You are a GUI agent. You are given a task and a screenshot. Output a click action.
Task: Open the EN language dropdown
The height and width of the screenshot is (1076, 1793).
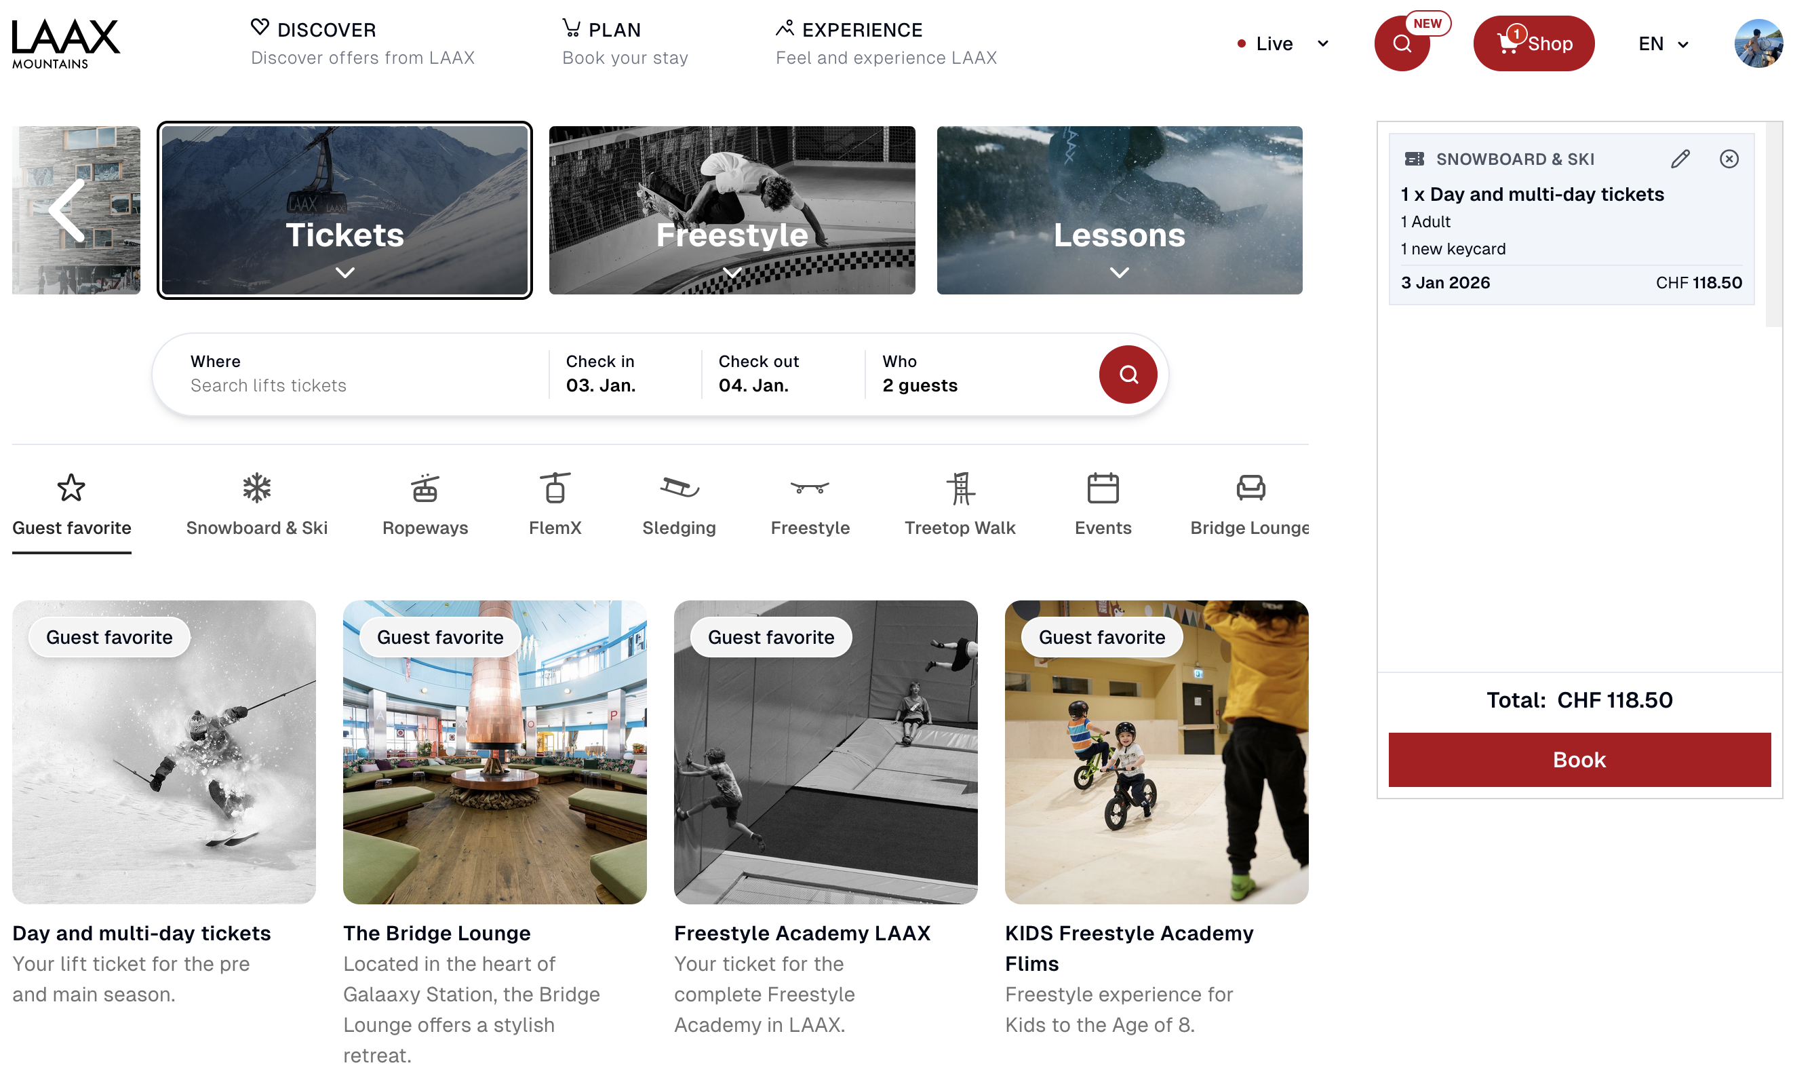pos(1663,43)
